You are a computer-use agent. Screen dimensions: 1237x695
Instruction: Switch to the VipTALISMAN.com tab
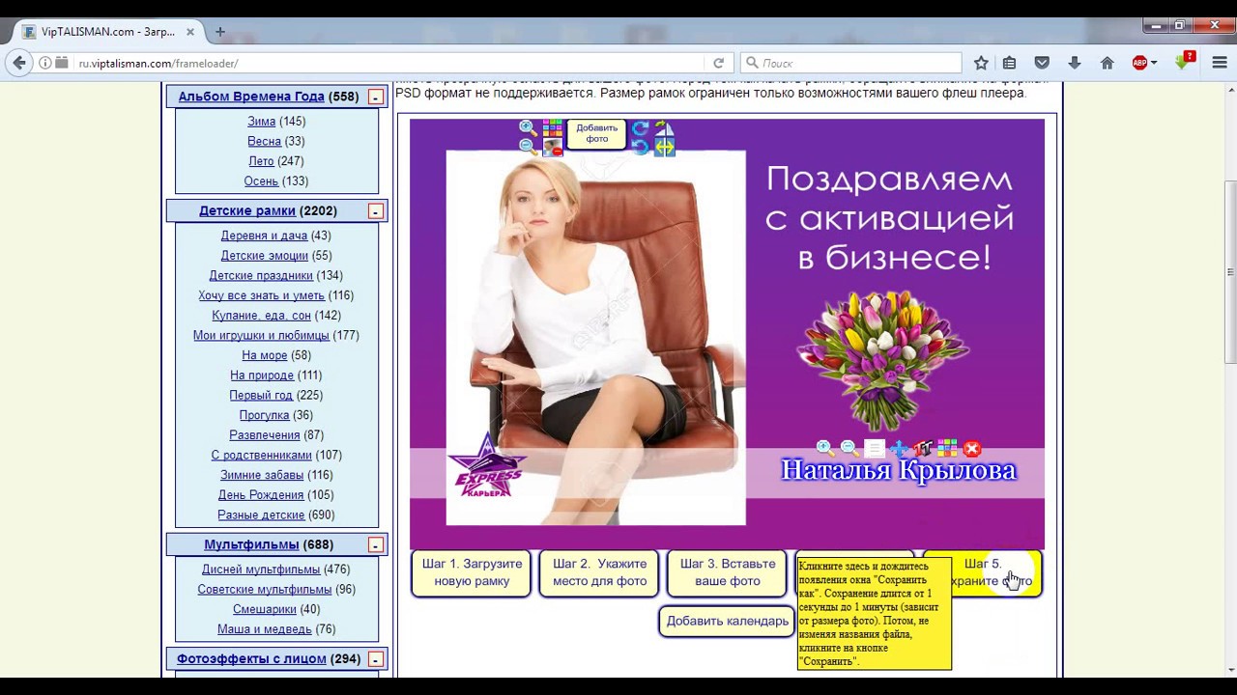click(x=106, y=32)
